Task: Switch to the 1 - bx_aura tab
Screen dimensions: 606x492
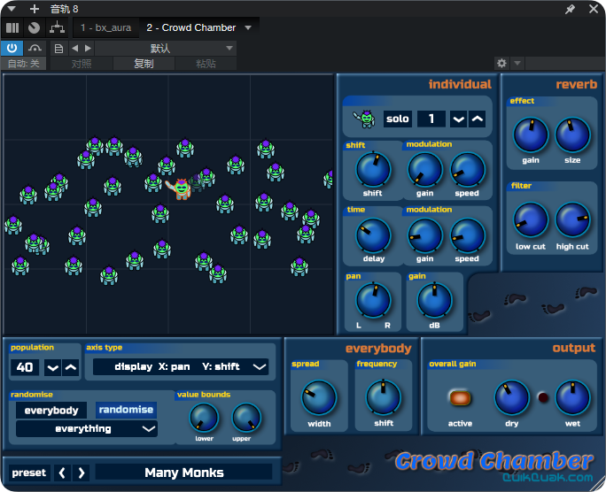Action: tap(105, 27)
